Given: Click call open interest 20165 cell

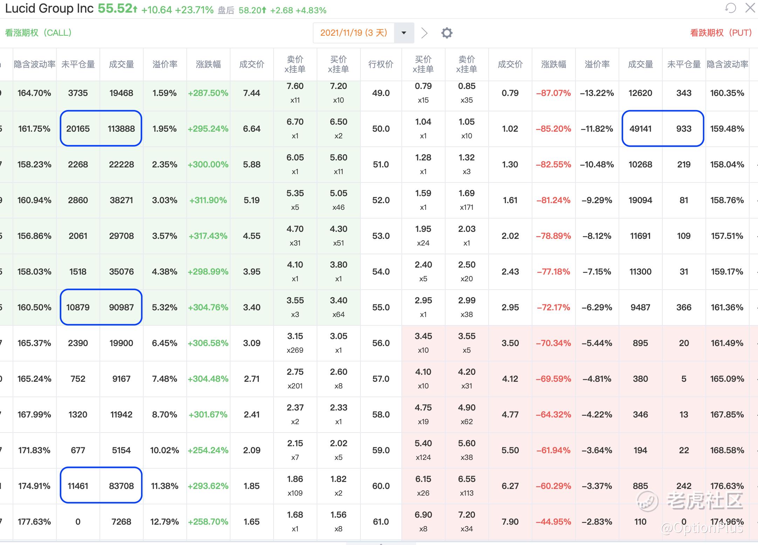Looking at the screenshot, I should pyautogui.click(x=78, y=129).
